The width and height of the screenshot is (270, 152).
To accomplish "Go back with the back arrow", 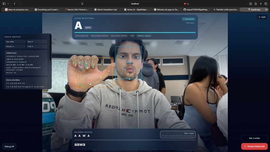I will click(x=14, y=4).
